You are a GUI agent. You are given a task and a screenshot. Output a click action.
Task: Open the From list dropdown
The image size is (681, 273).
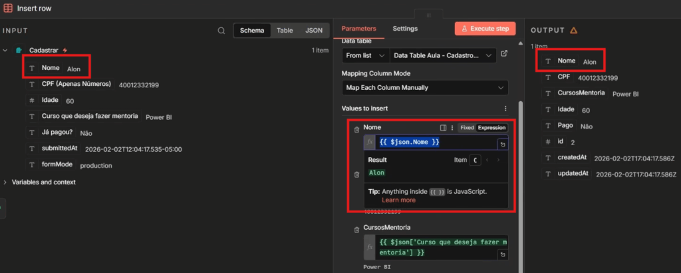pos(365,56)
